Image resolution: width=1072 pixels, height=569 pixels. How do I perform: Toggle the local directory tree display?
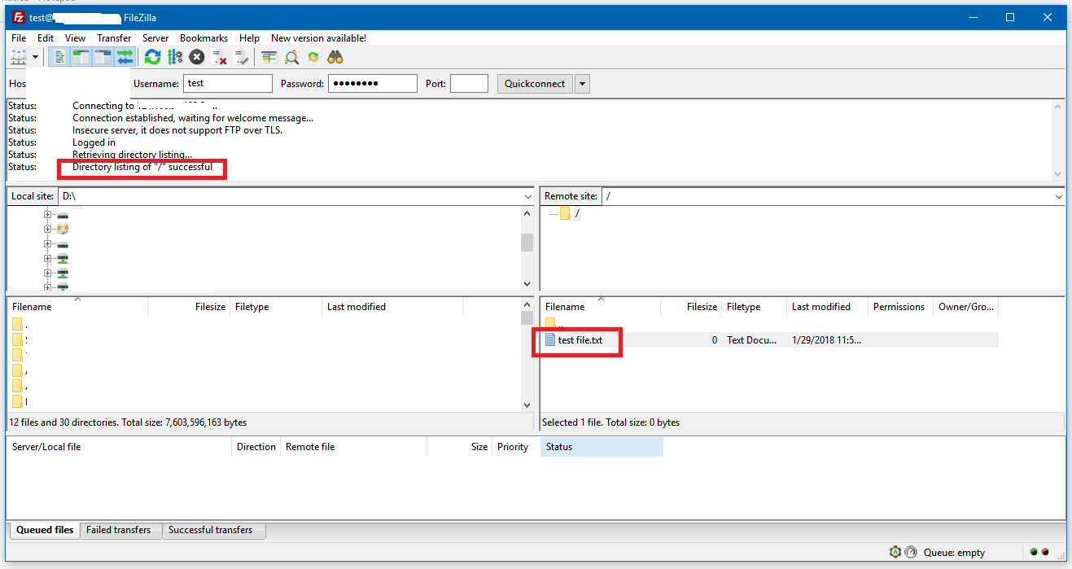point(81,57)
